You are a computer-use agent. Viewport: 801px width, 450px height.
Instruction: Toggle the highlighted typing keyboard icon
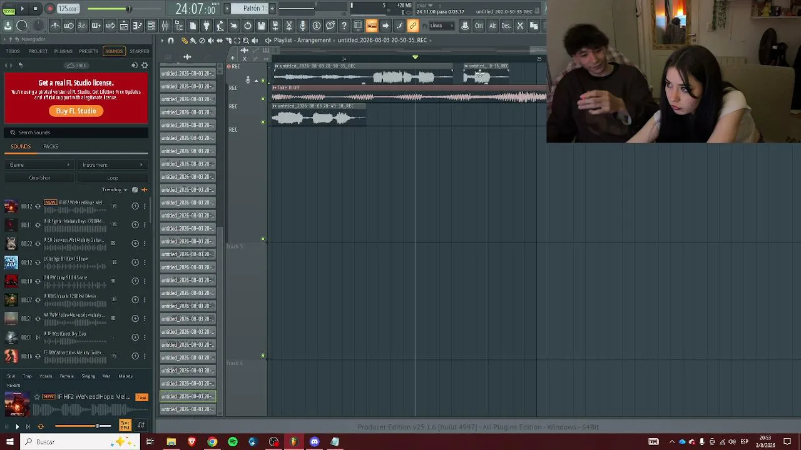(372, 26)
